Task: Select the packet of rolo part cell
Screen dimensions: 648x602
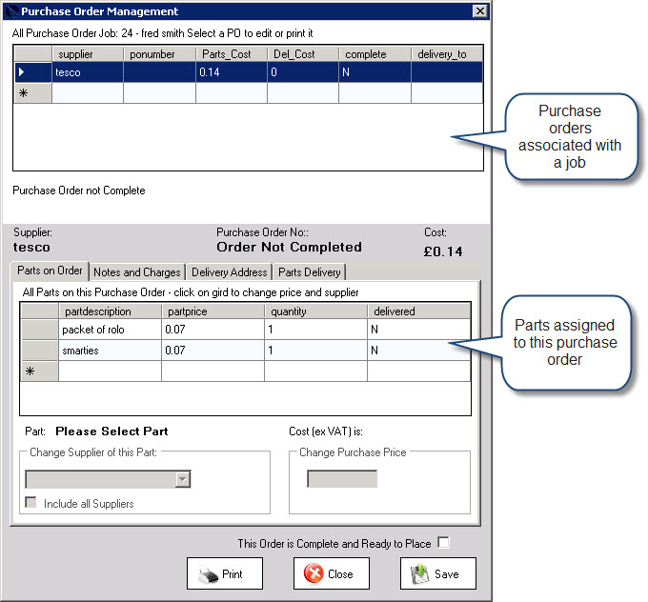Action: (x=110, y=330)
